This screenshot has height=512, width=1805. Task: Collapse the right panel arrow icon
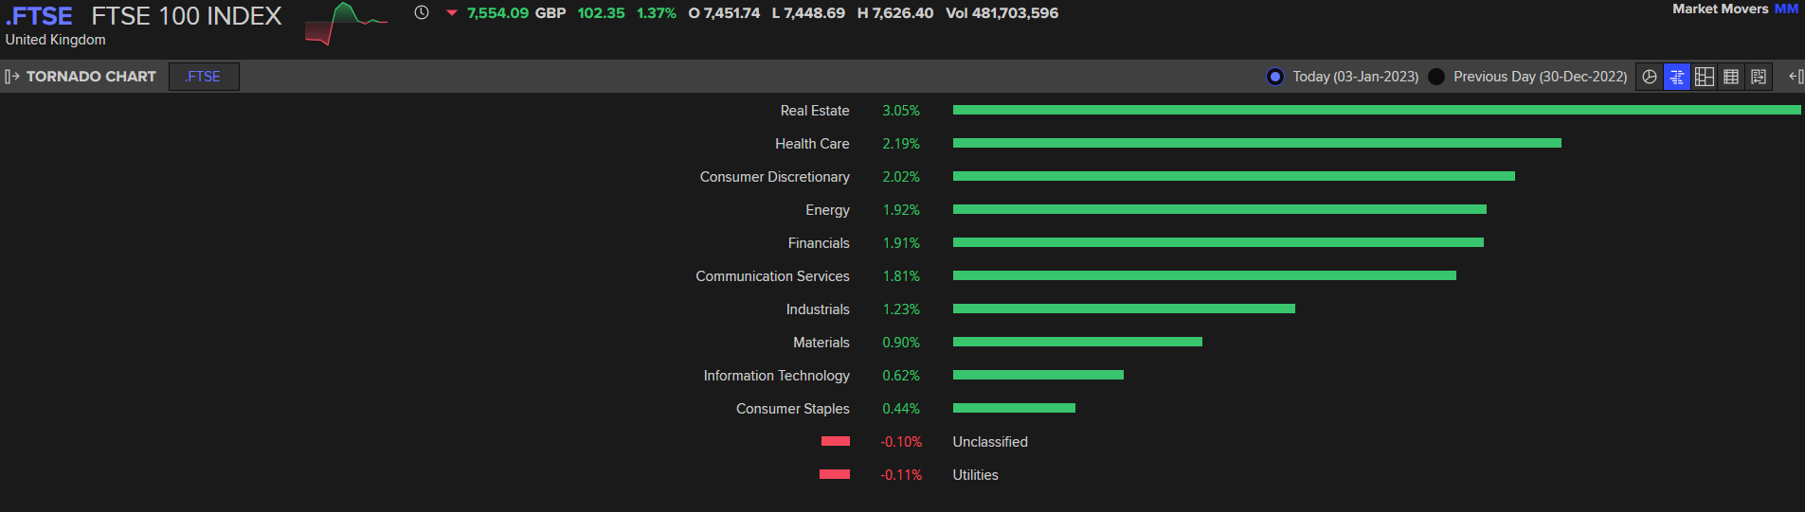point(1796,77)
